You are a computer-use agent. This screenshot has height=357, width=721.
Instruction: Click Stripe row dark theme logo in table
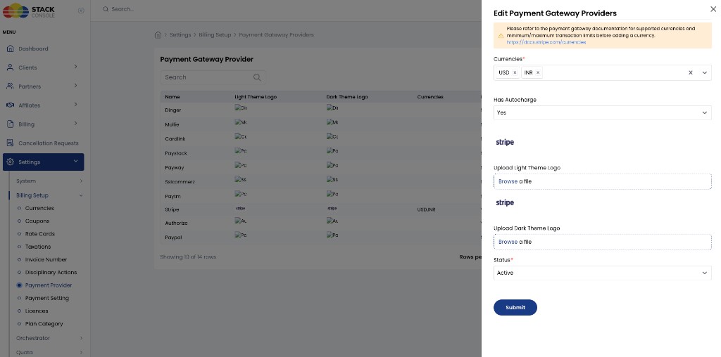(332, 208)
